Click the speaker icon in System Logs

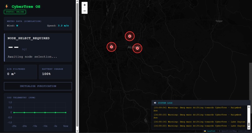(x=155, y=103)
